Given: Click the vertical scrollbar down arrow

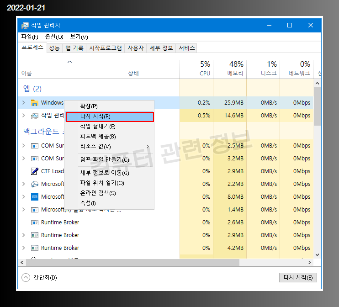Looking at the screenshot, I should pyautogui.click(x=317, y=255).
